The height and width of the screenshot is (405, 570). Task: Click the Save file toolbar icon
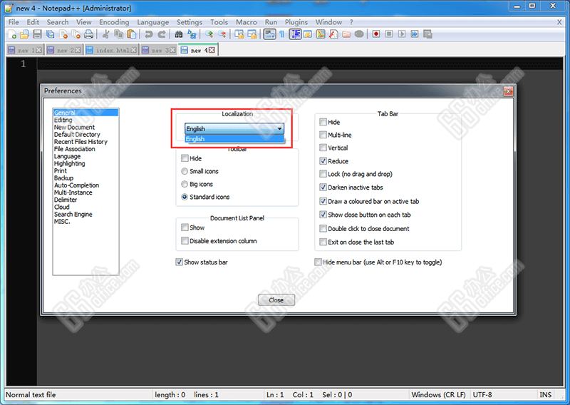(37, 34)
